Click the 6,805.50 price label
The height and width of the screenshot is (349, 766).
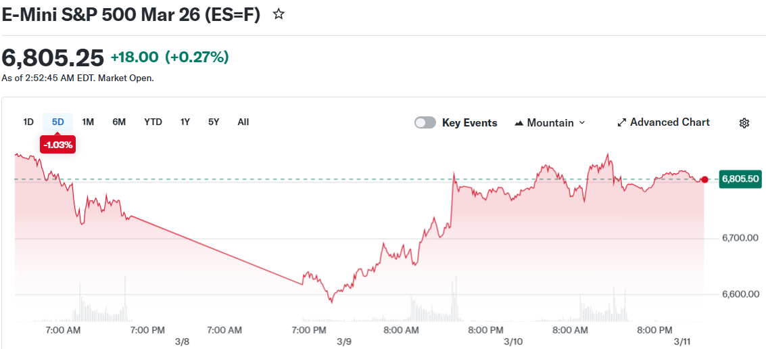(x=740, y=179)
